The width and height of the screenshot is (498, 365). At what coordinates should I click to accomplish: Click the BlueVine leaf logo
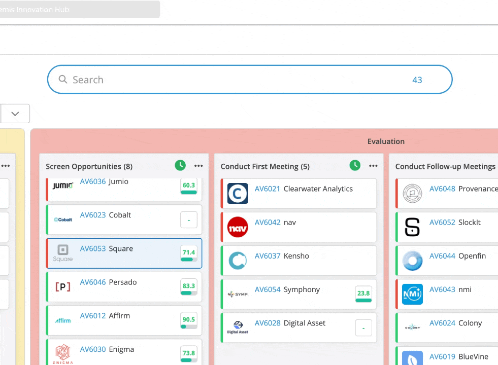coord(412,358)
